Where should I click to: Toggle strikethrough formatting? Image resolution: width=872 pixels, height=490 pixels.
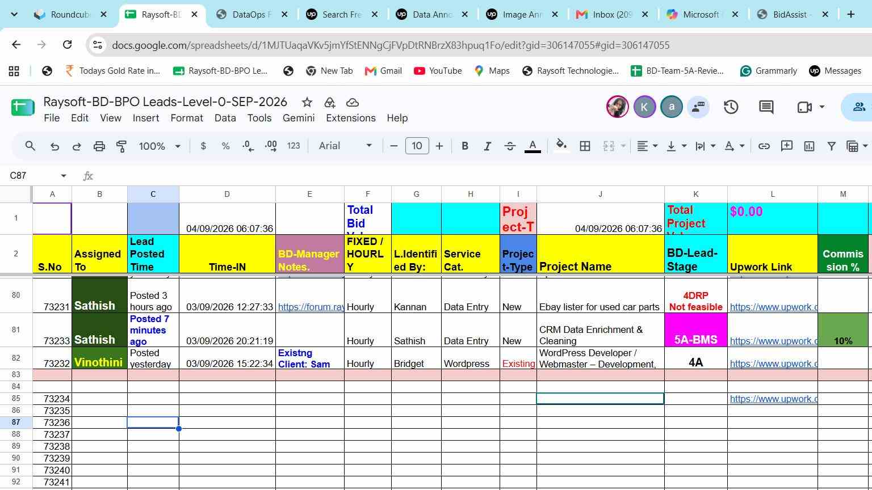click(510, 146)
